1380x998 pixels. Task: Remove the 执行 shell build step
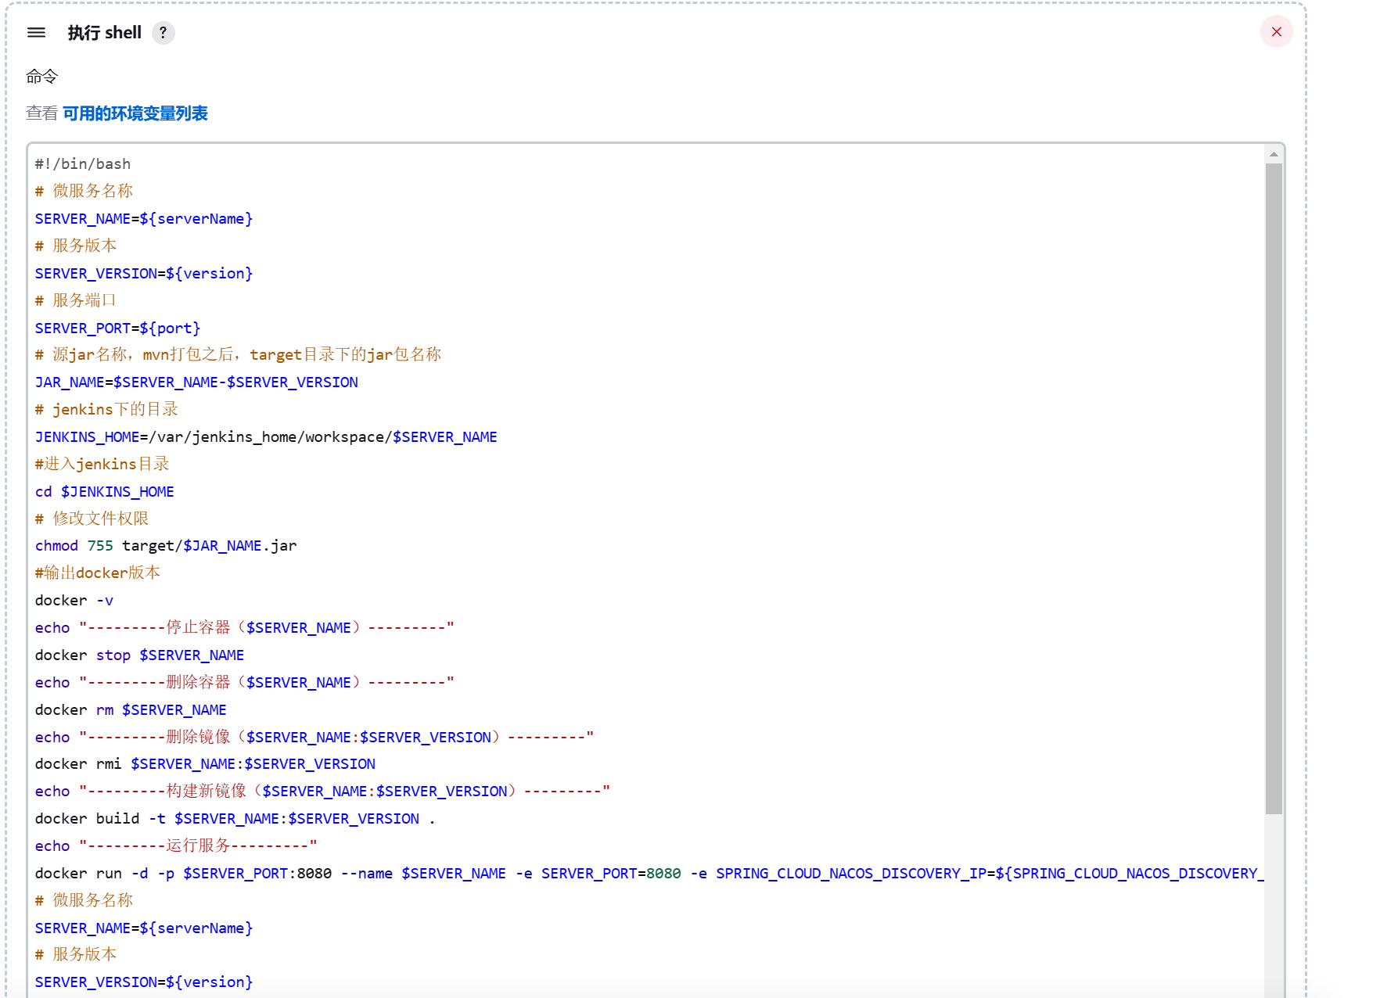click(x=1276, y=32)
